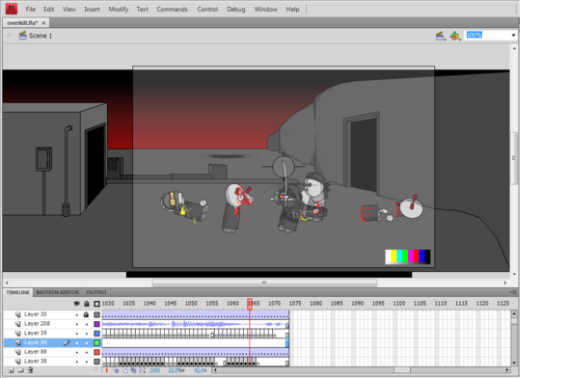Select Layer 39 in the timeline

tap(35, 333)
